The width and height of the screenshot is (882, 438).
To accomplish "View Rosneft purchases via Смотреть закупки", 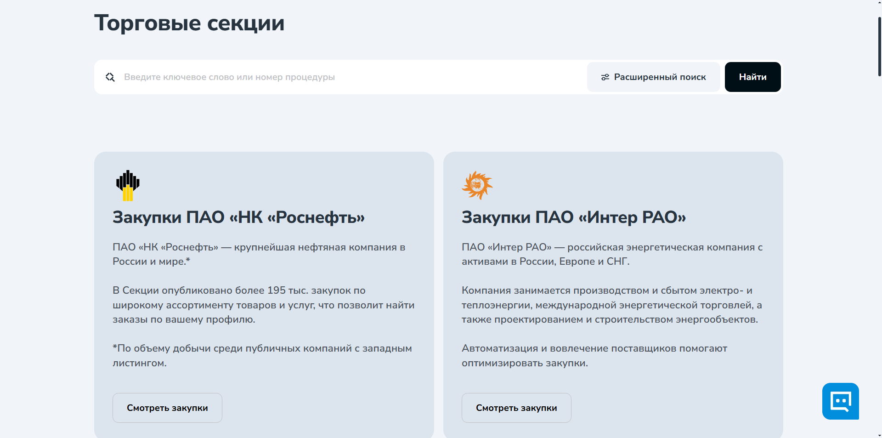I will tap(167, 408).
